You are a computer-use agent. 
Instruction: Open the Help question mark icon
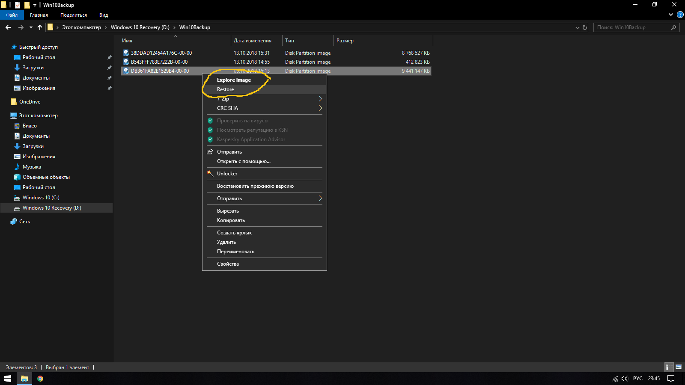point(680,15)
